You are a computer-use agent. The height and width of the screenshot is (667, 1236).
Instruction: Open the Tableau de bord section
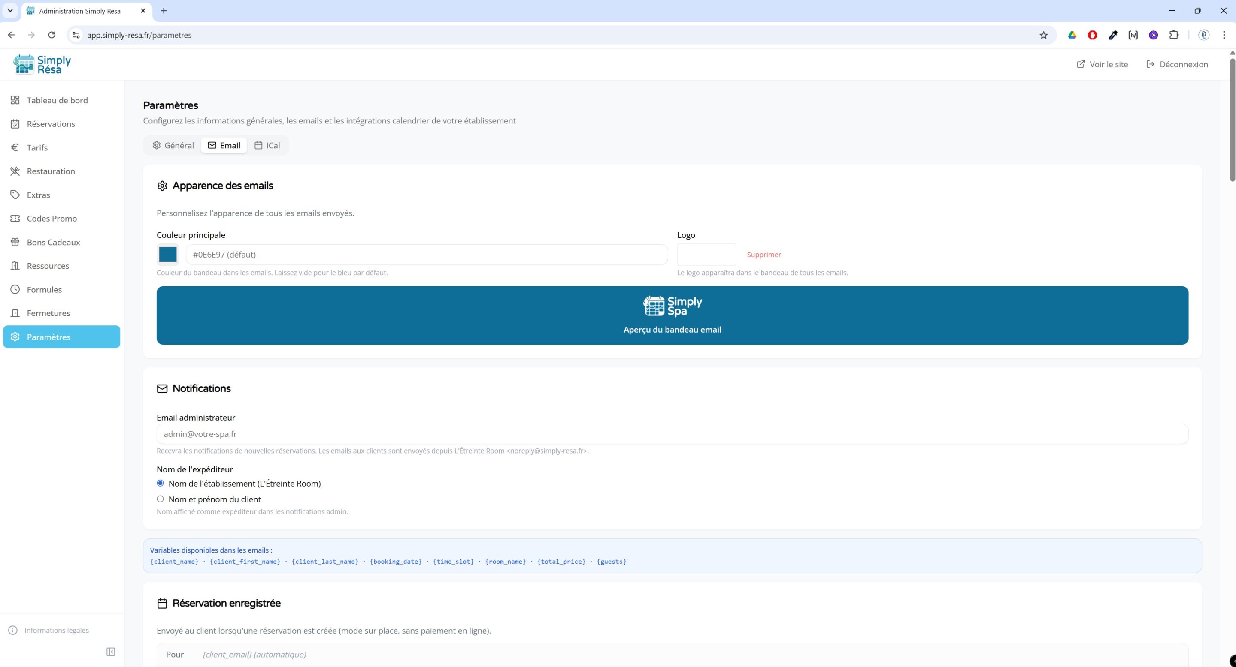[57, 100]
